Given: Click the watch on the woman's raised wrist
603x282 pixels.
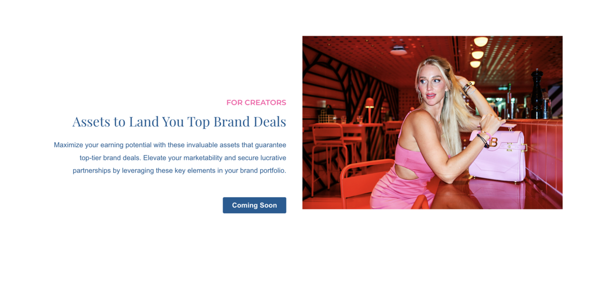Looking at the screenshot, I should click(468, 87).
